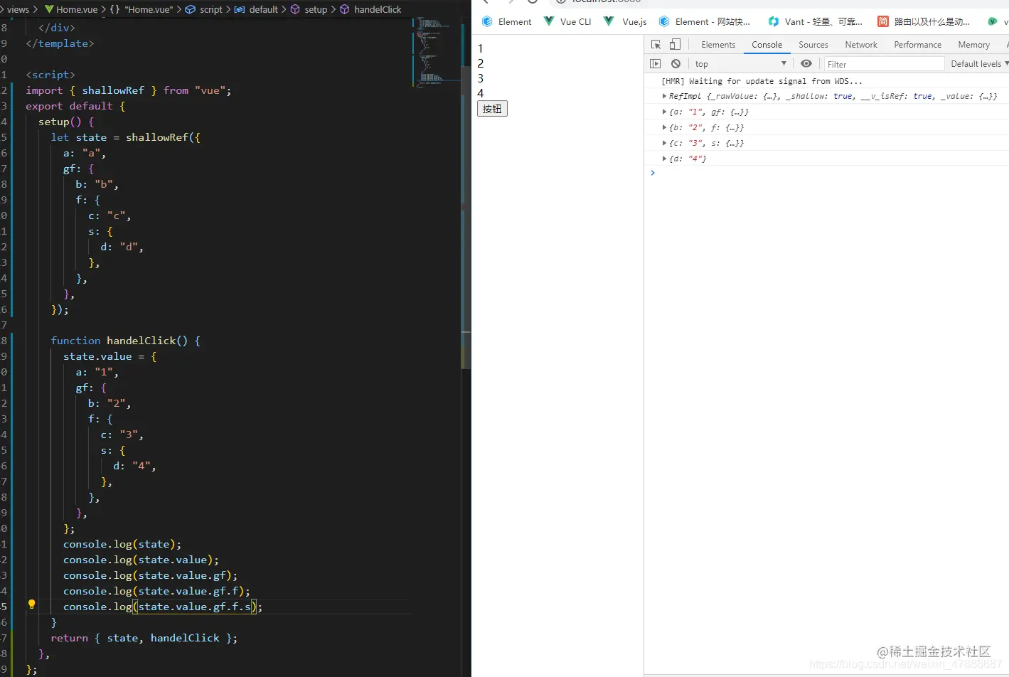This screenshot has height=677, width=1009.
Task: Click the '[HMR] Waiting for update signal' message
Action: 762,81
